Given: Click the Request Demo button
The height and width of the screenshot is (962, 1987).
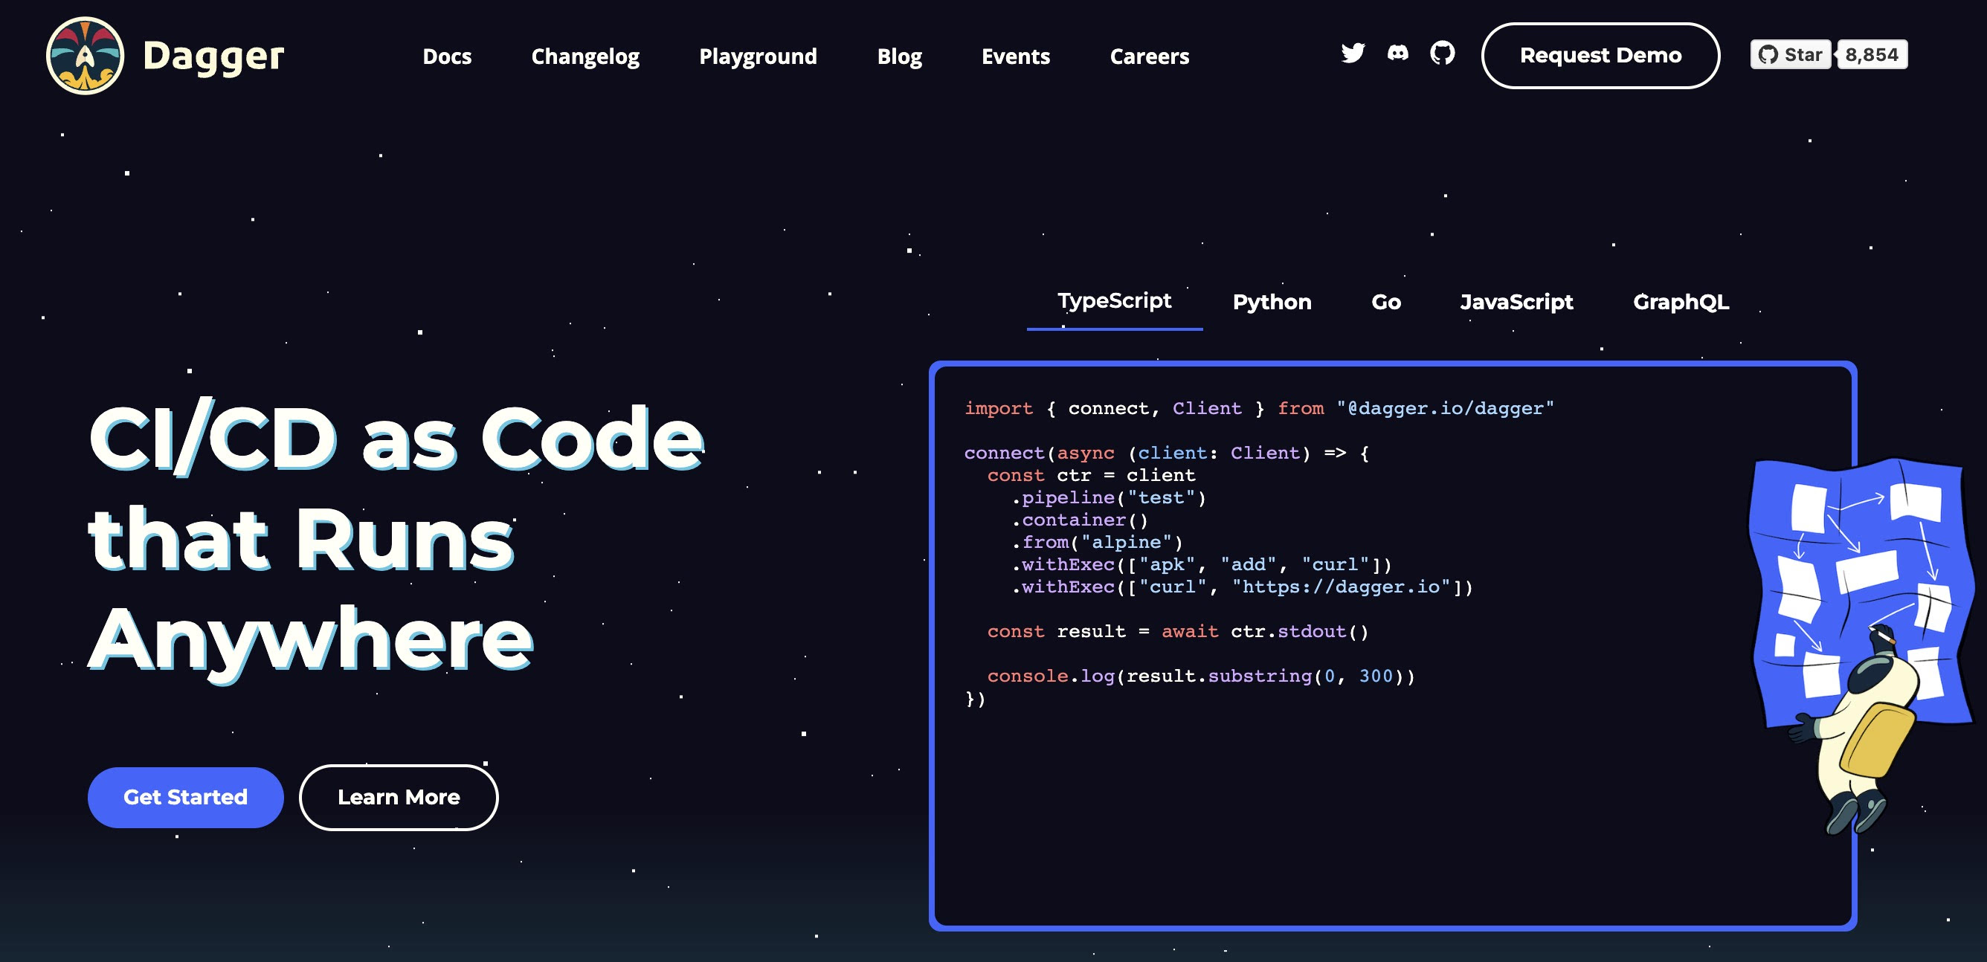Looking at the screenshot, I should pyautogui.click(x=1600, y=56).
